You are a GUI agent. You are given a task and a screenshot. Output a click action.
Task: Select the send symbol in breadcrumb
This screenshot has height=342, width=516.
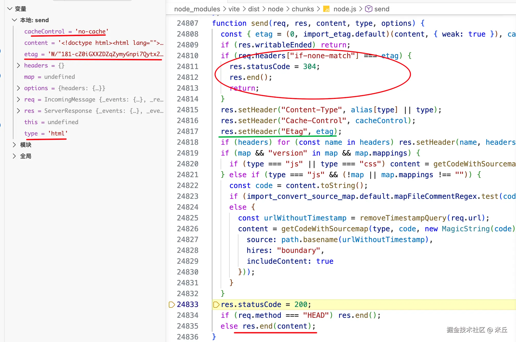(382, 9)
